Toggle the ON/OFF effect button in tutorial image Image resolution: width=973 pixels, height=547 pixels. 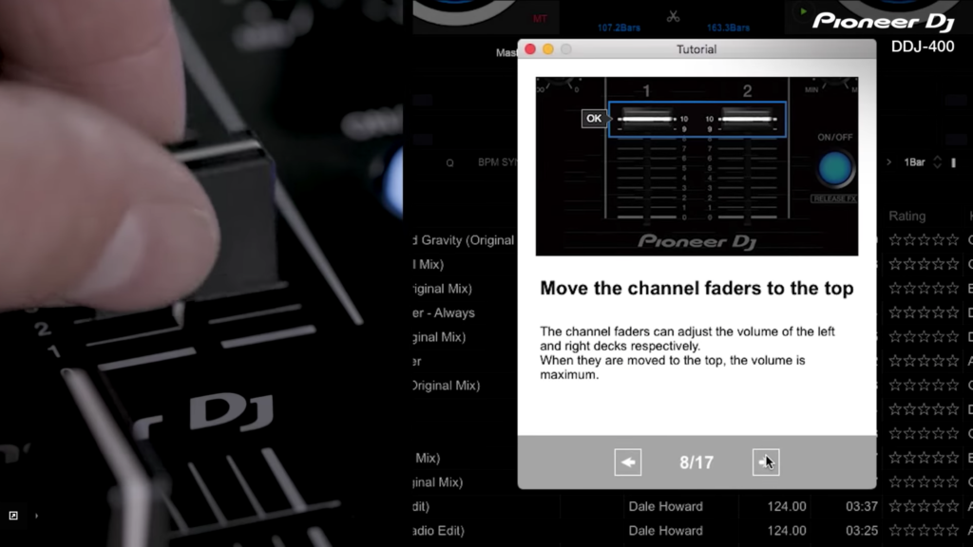[835, 168]
